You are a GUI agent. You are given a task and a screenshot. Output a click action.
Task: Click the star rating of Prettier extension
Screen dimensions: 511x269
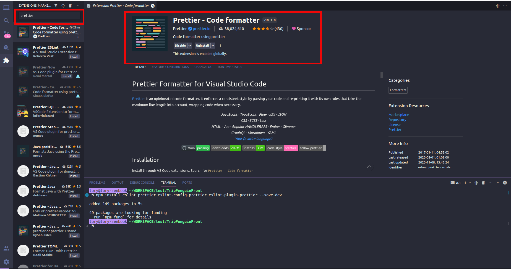[x=268, y=29]
